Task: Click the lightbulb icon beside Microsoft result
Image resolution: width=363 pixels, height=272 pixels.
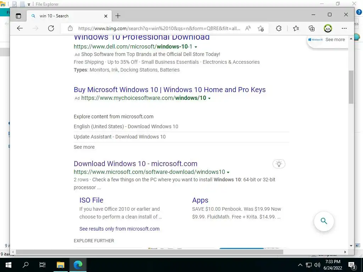Action: [x=279, y=164]
